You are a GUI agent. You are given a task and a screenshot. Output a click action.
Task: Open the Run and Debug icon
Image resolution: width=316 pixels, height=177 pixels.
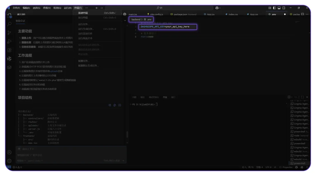pos(9,41)
